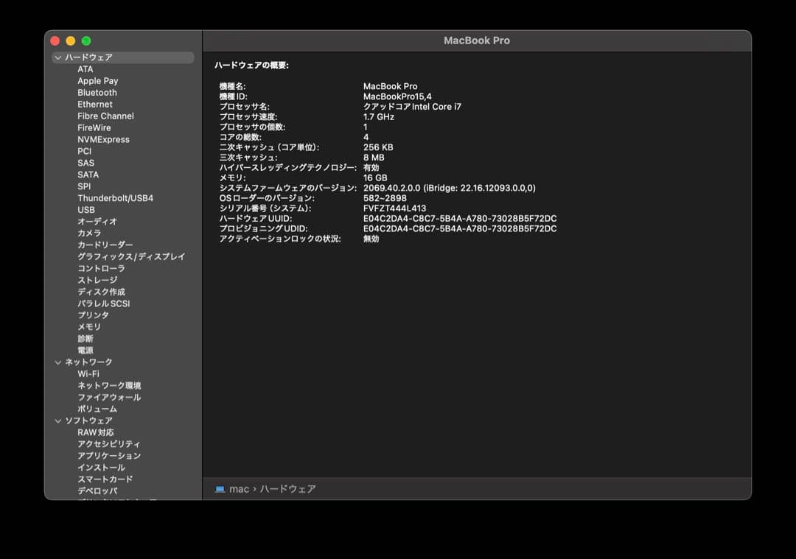Image resolution: width=796 pixels, height=559 pixels.
Task: Click ハードウェア in the breadcrumb path
Action: (288, 488)
